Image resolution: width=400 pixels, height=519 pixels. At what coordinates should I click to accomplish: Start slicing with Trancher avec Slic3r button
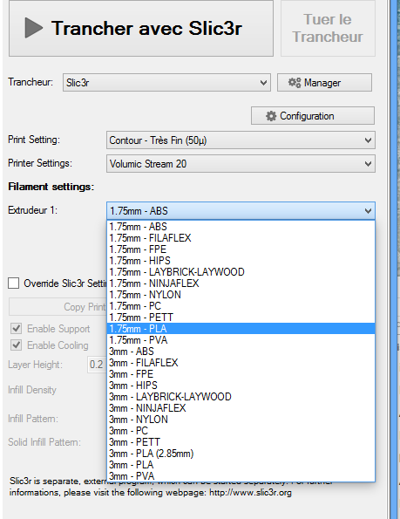click(141, 28)
